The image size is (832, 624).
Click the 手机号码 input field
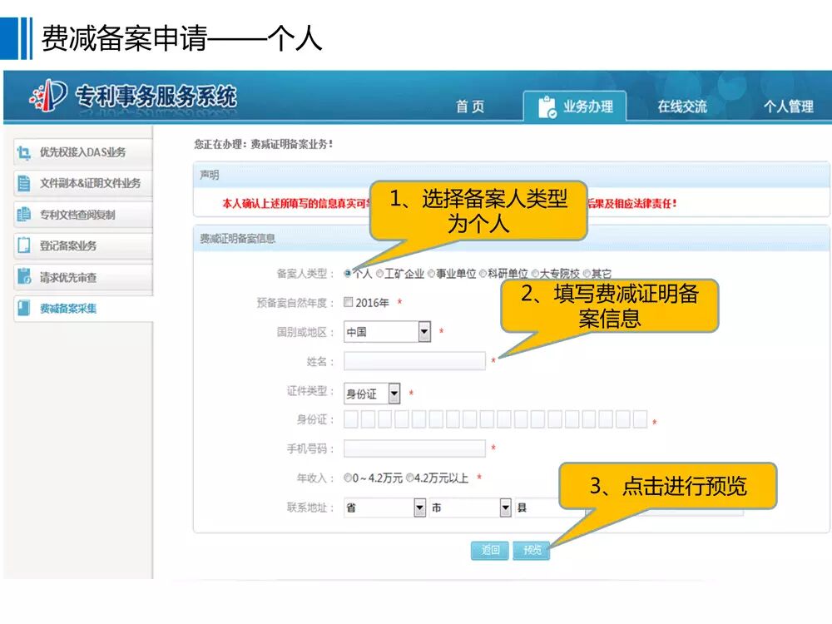point(414,448)
